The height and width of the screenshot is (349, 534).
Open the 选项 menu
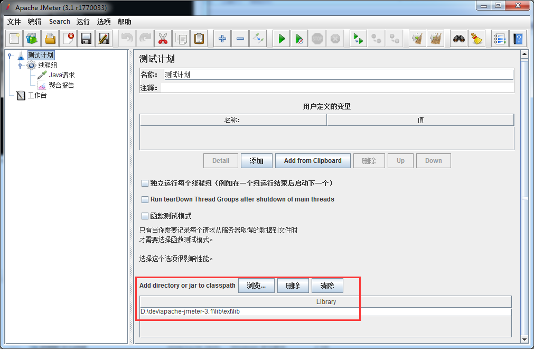[104, 22]
